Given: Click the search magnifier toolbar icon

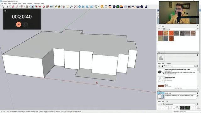Looking at the screenshot, I should (x=3, y=7).
